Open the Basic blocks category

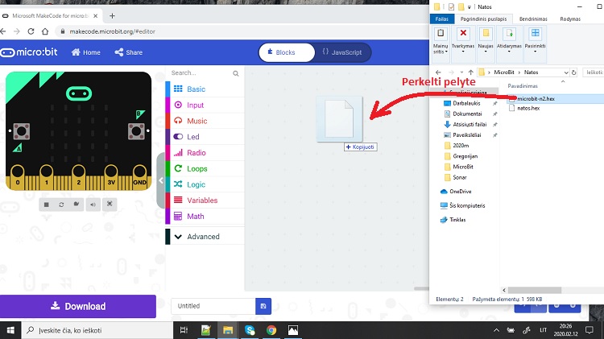(205, 89)
